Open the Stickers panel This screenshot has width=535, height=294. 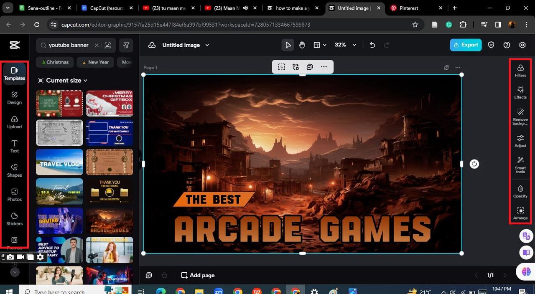(x=15, y=219)
